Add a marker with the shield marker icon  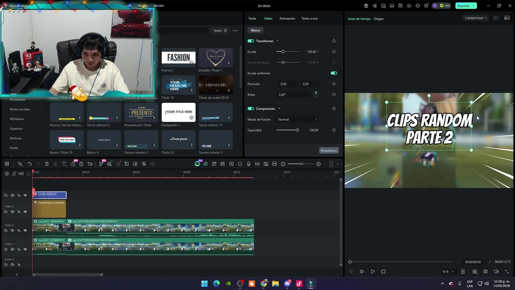click(240, 164)
